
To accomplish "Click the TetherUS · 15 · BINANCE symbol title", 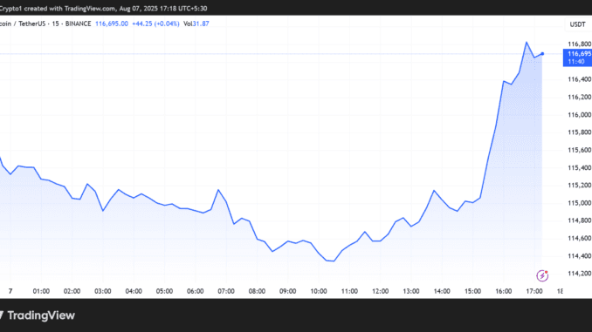I will [x=55, y=24].
